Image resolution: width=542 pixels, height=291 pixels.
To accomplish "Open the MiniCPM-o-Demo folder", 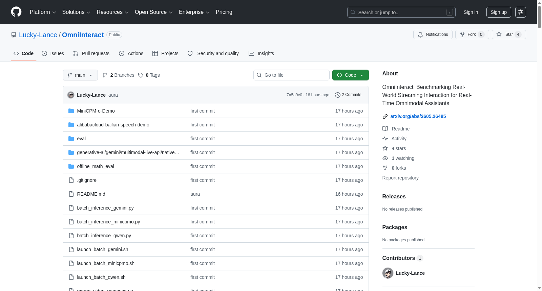I will (96, 111).
